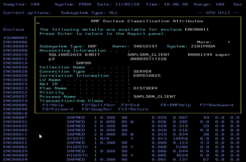The image size is (246, 162).
Task: Select enclave ENC00021 in the list
Action: pos(15,143)
